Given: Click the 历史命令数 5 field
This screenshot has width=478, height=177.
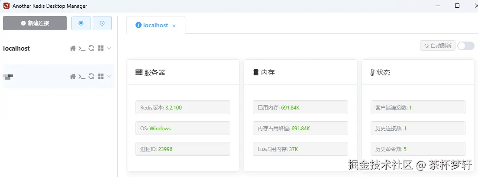Looking at the screenshot, I should [x=418, y=149].
